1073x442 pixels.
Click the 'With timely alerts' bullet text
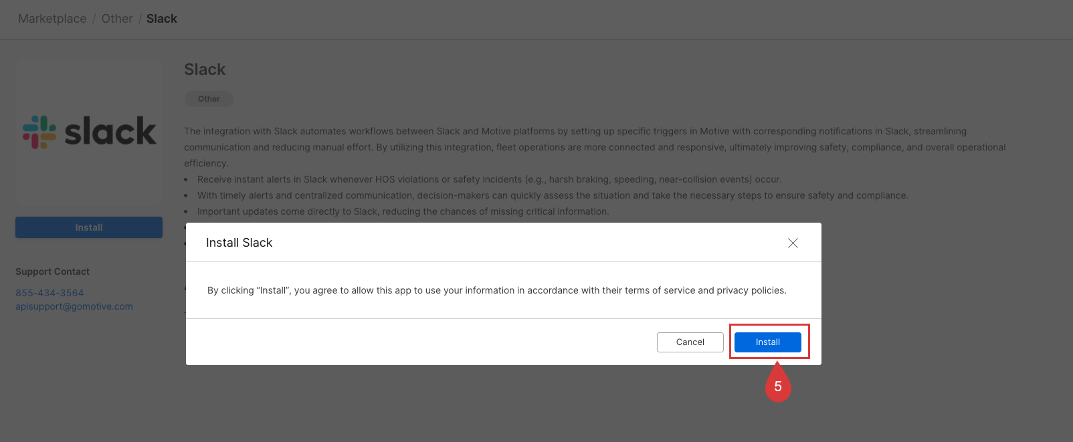click(x=553, y=195)
